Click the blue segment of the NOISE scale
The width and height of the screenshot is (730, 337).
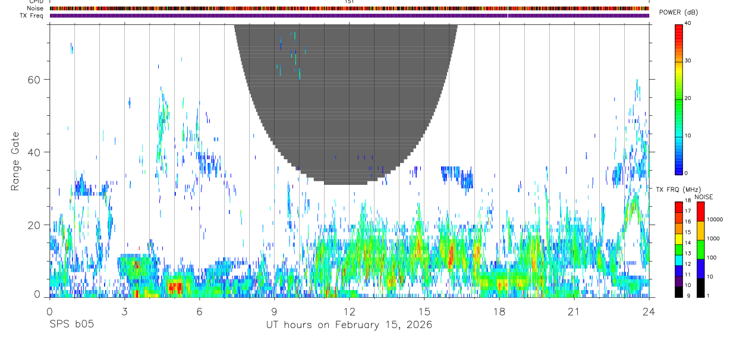pos(700,269)
